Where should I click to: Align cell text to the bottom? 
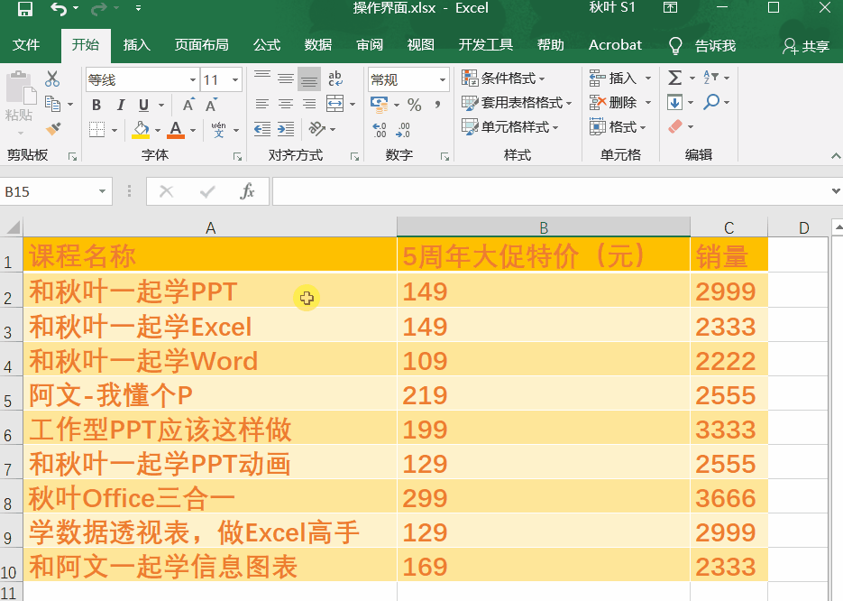[309, 79]
